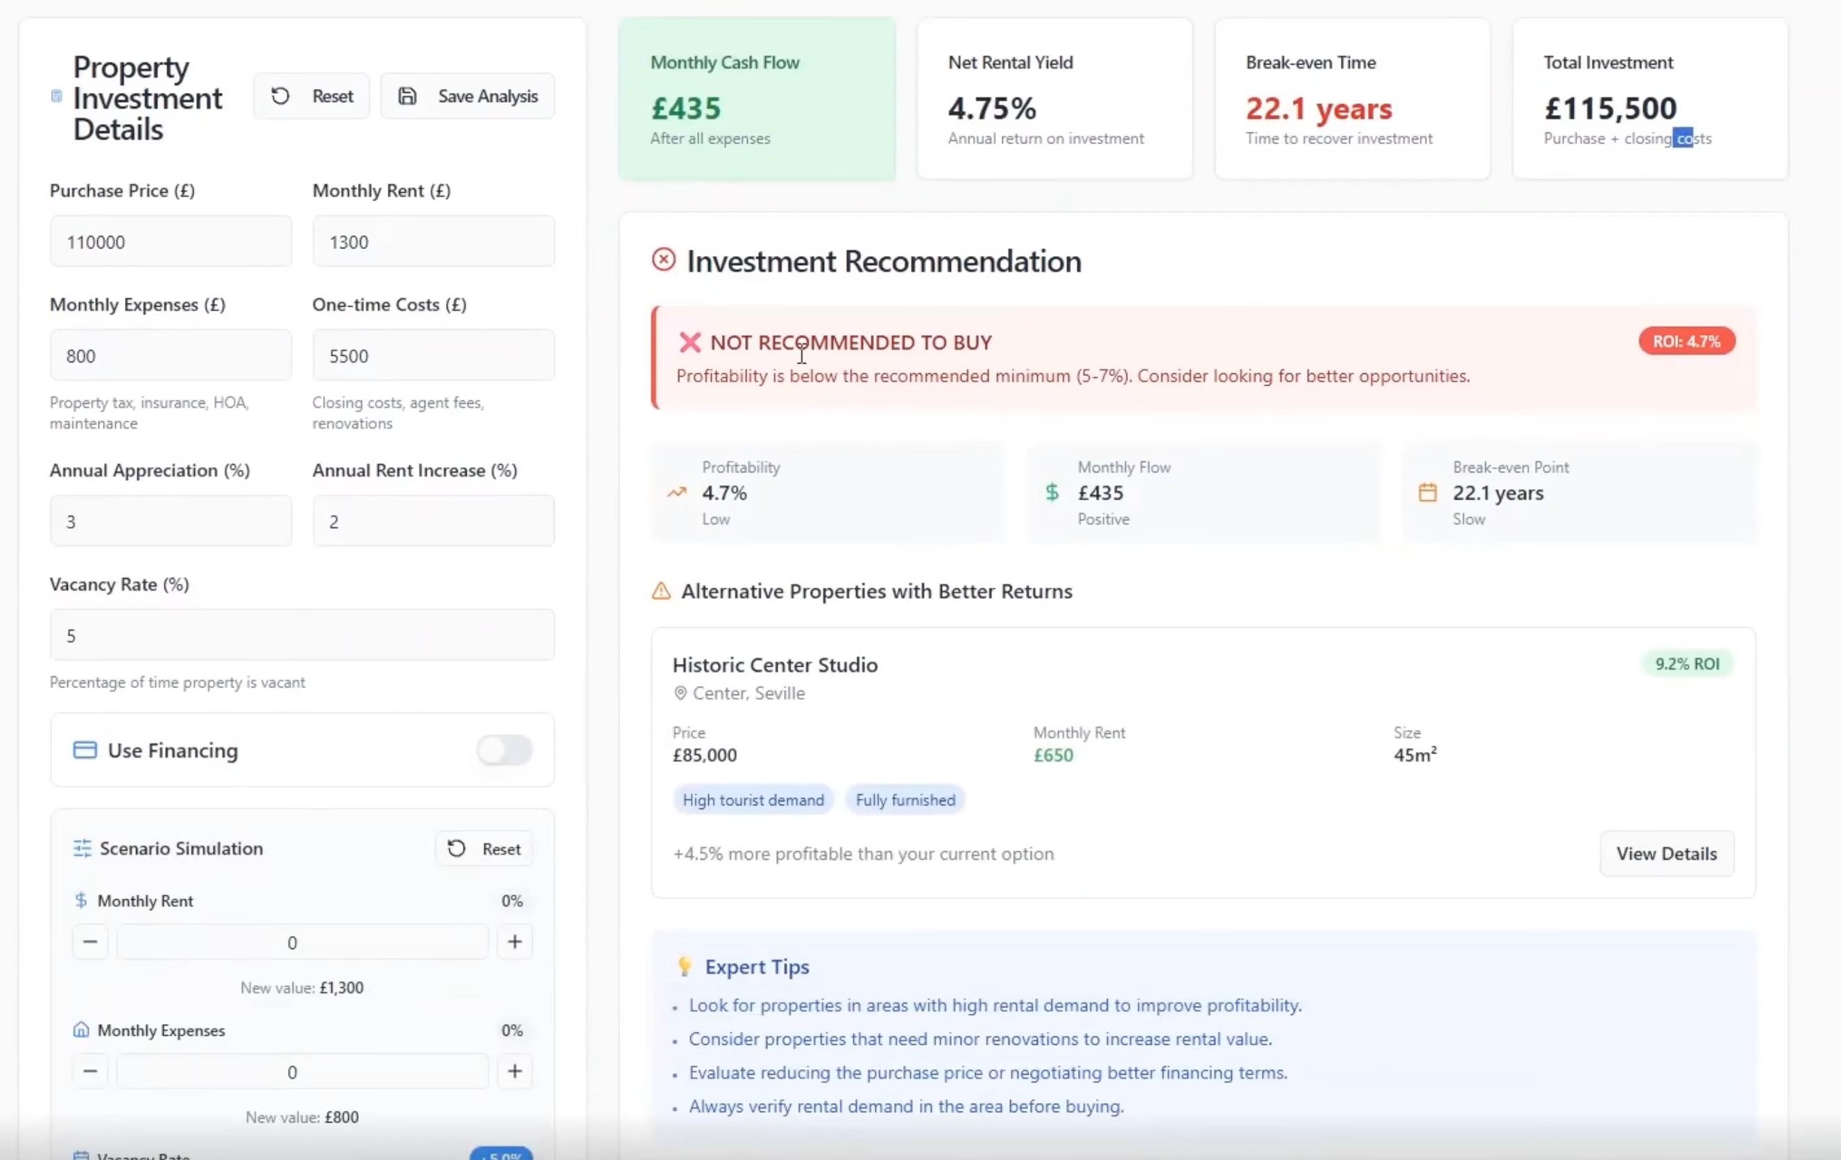Click the floppy disk Save Analysis icon
Screen dimensions: 1841x1160
[407, 96]
